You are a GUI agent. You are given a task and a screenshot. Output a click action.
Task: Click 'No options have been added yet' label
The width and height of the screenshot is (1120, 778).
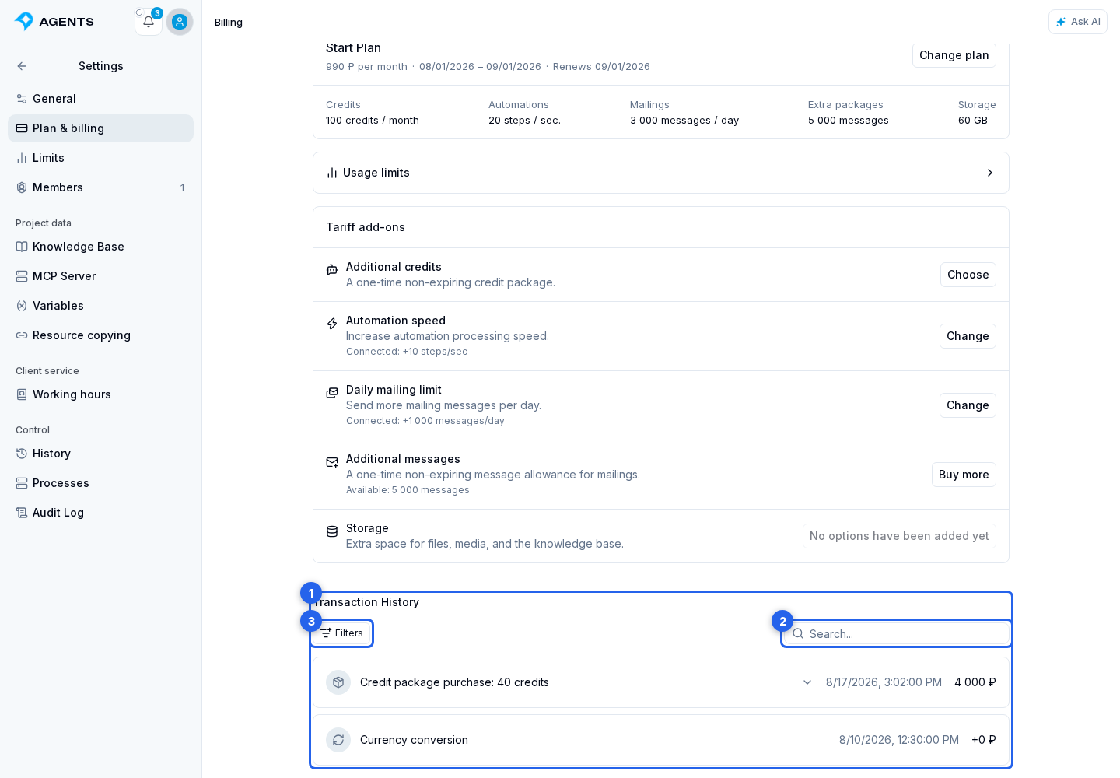(899, 536)
